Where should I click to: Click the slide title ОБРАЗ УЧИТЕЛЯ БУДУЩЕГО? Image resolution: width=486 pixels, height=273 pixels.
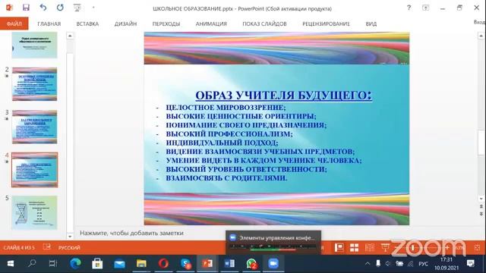(x=283, y=96)
